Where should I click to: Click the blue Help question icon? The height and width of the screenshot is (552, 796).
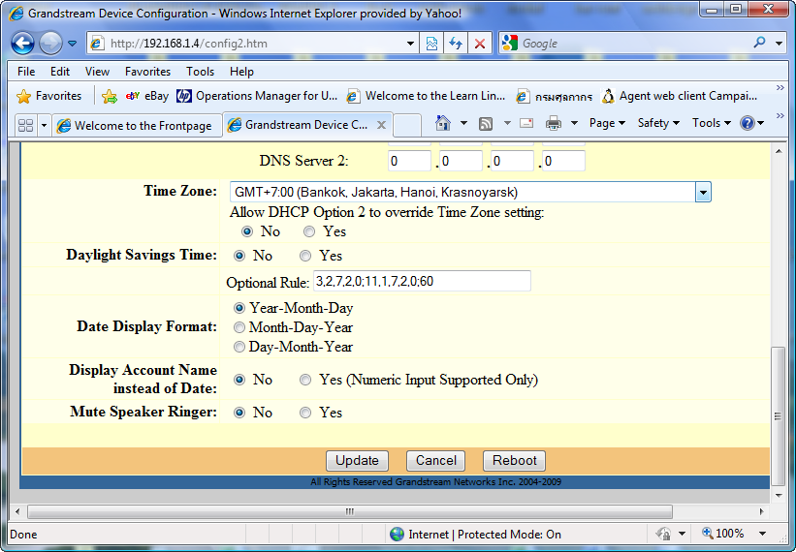pyautogui.click(x=748, y=123)
